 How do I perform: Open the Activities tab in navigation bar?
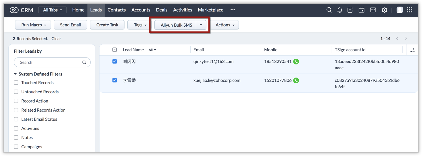click(183, 10)
